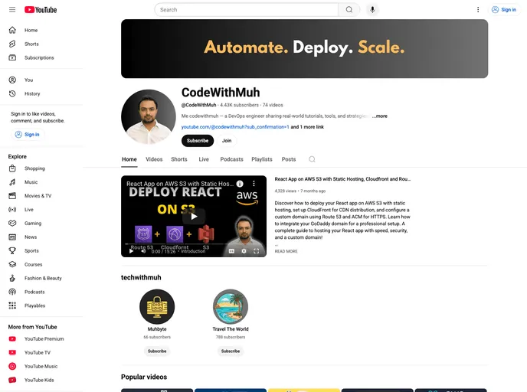Viewport: 527px width, 392px height.
Task: Explore Courses category
Action: point(41,265)
